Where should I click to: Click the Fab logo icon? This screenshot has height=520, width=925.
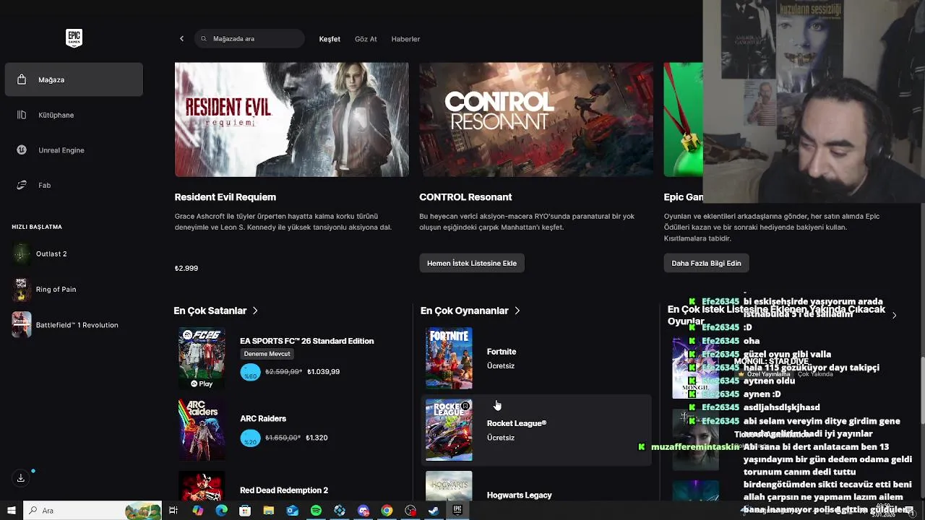[x=22, y=185]
